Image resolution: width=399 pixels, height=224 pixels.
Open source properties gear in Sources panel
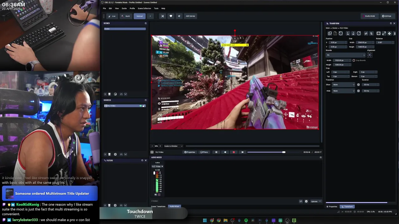pos(115,154)
